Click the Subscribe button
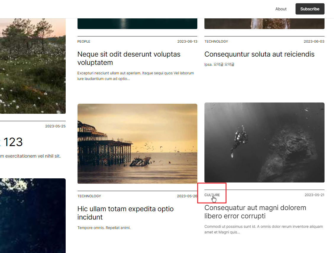334x253 pixels. (310, 9)
